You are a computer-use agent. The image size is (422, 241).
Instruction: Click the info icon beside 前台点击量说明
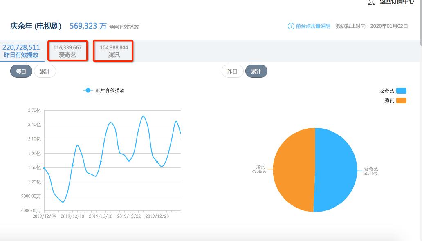[290, 26]
